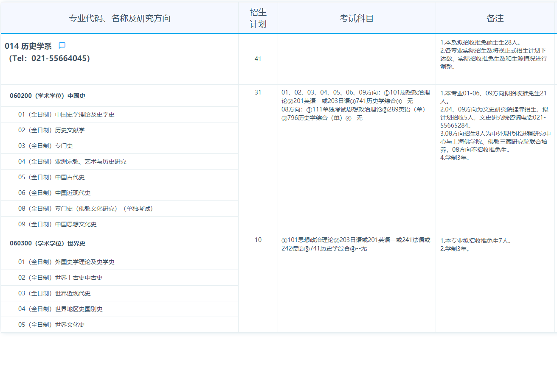Click the comment icon beside 014 历史学系

pos(62,46)
